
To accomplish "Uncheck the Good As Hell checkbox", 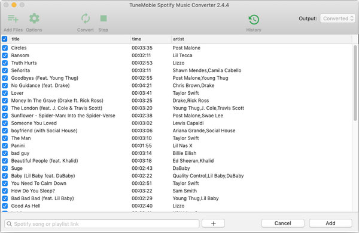I will tap(5, 206).
